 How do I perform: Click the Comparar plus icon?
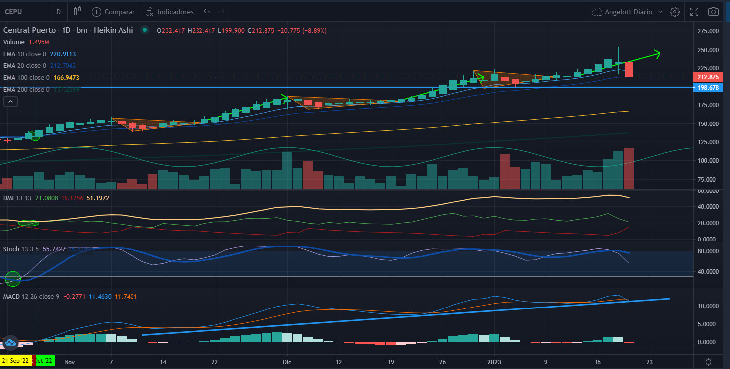[96, 11]
